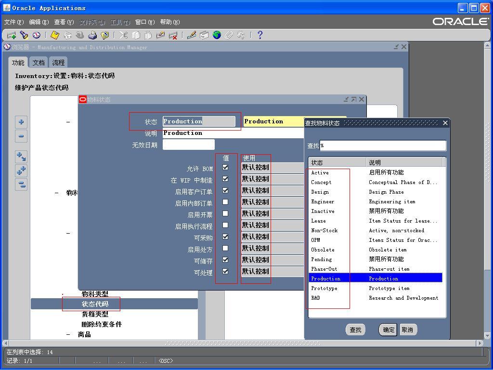
Task: Uncheck the 允许 BOM checkbox
Action: point(225,167)
